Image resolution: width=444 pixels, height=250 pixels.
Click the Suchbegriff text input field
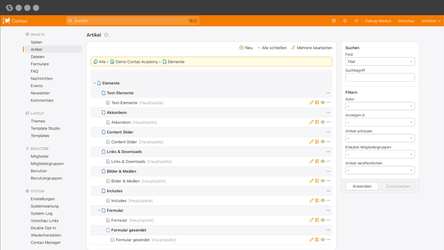coord(380,77)
